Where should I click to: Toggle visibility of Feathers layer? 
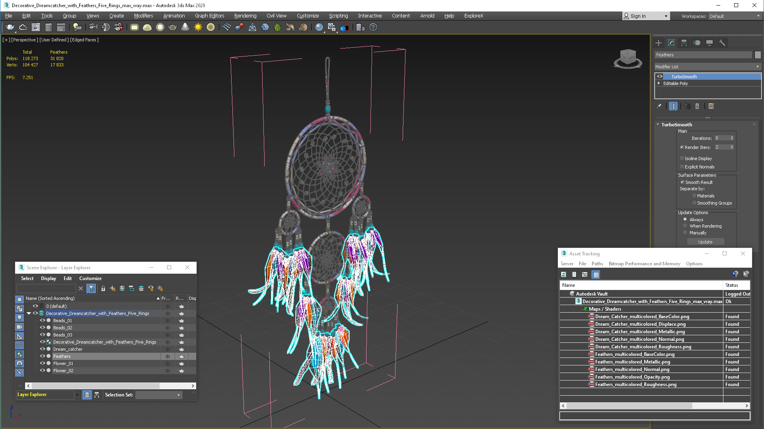point(42,356)
